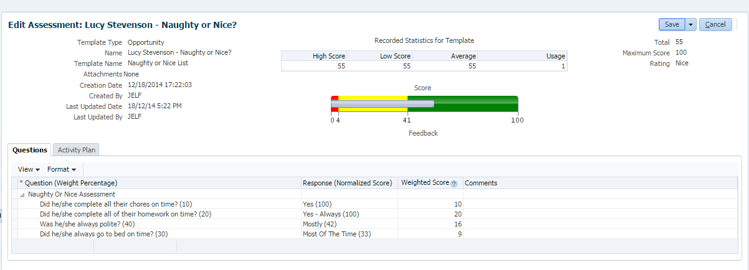Image resolution: width=749 pixels, height=270 pixels.
Task: Click the Usage statistics header
Action: pos(522,56)
